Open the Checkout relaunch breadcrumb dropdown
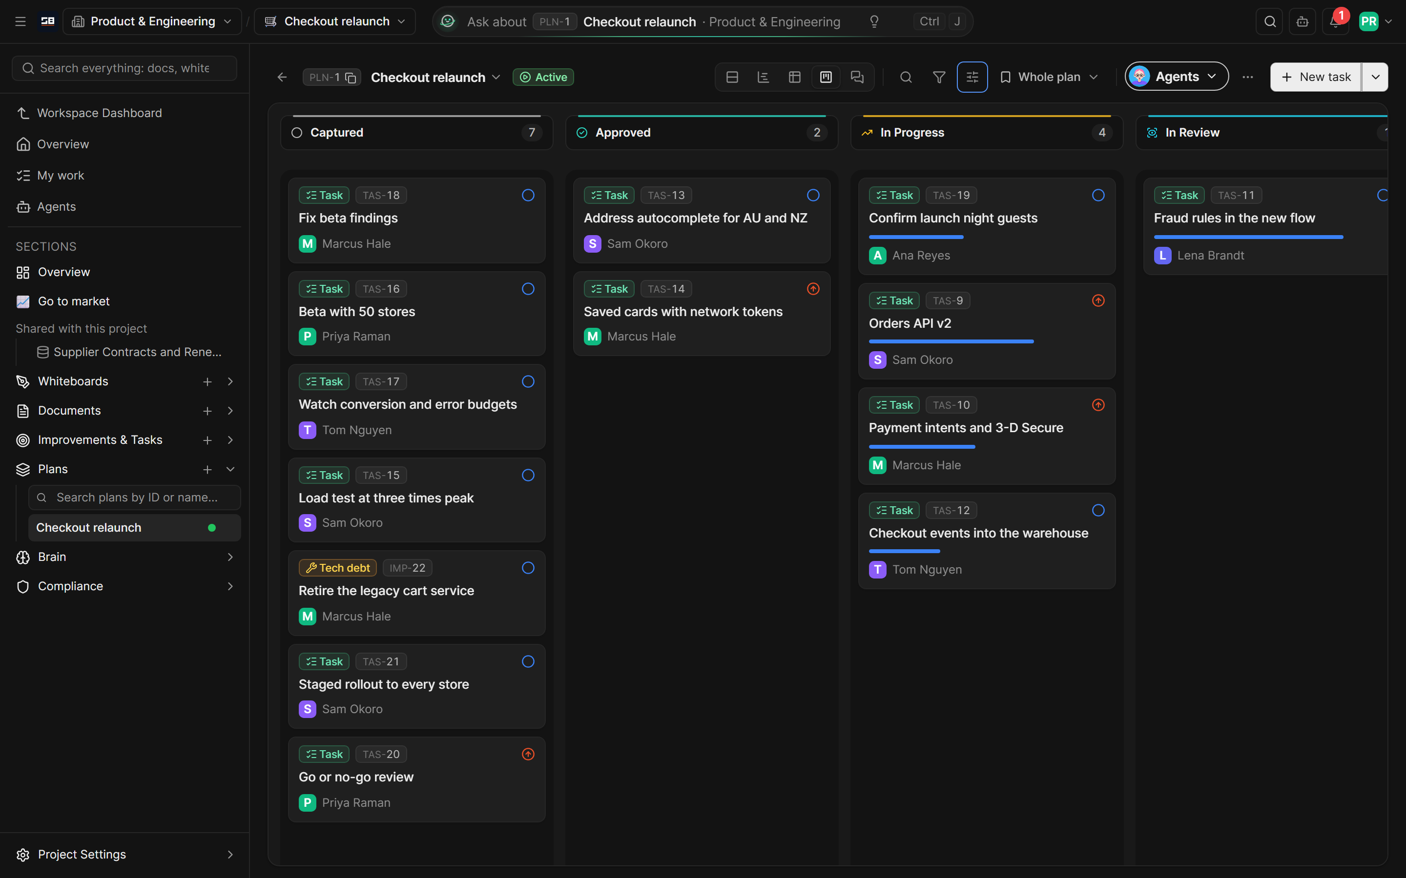 pyautogui.click(x=334, y=21)
